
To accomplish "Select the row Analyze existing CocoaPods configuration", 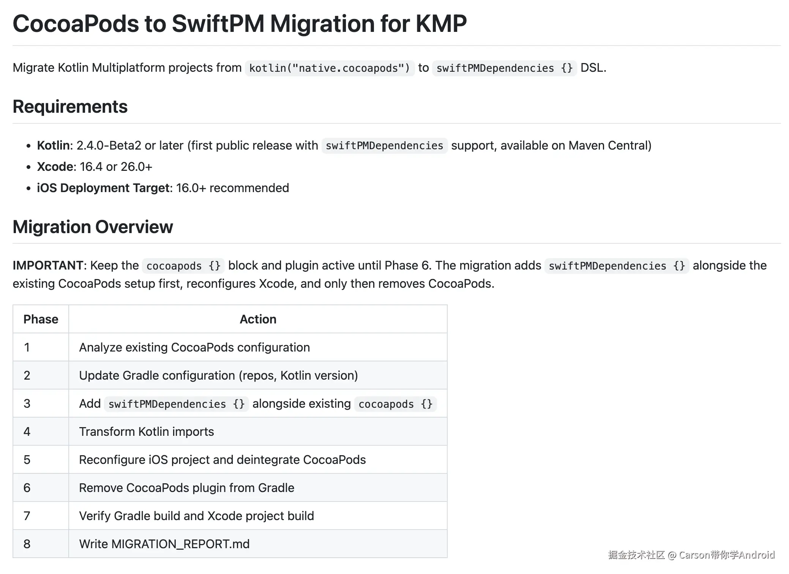I will pos(230,347).
